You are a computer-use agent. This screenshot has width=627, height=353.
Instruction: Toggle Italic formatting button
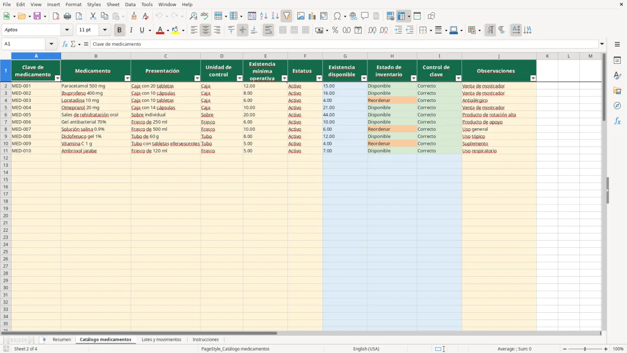(x=131, y=30)
